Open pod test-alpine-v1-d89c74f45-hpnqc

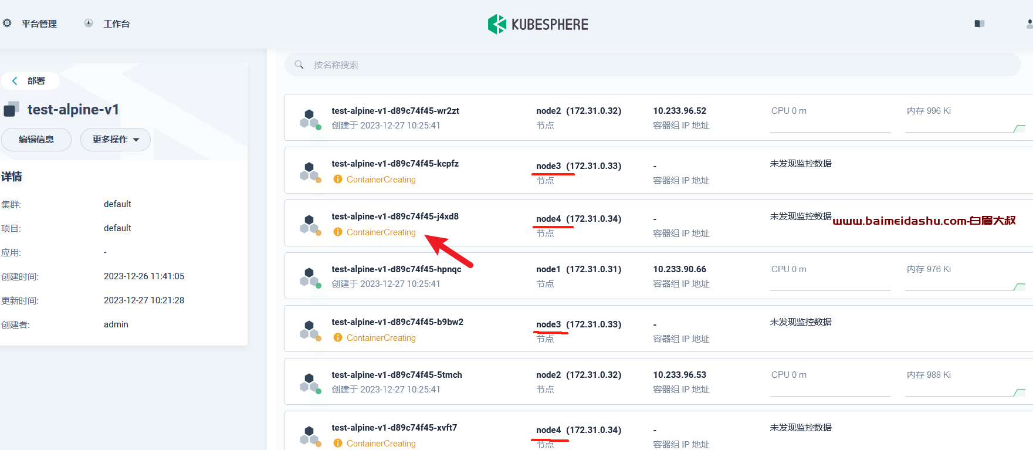(397, 269)
